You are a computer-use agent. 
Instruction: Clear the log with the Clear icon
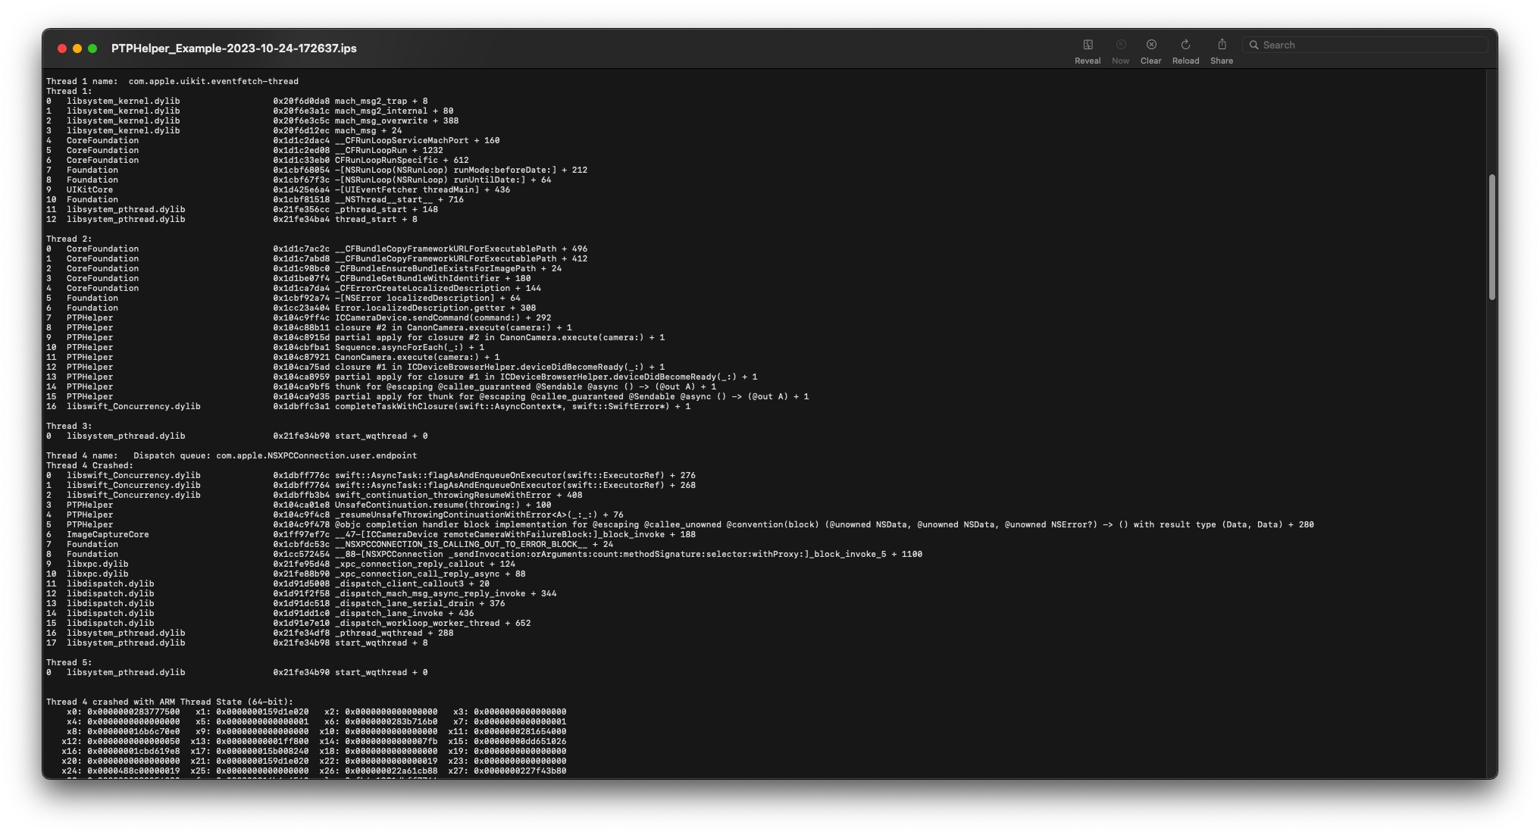point(1150,45)
